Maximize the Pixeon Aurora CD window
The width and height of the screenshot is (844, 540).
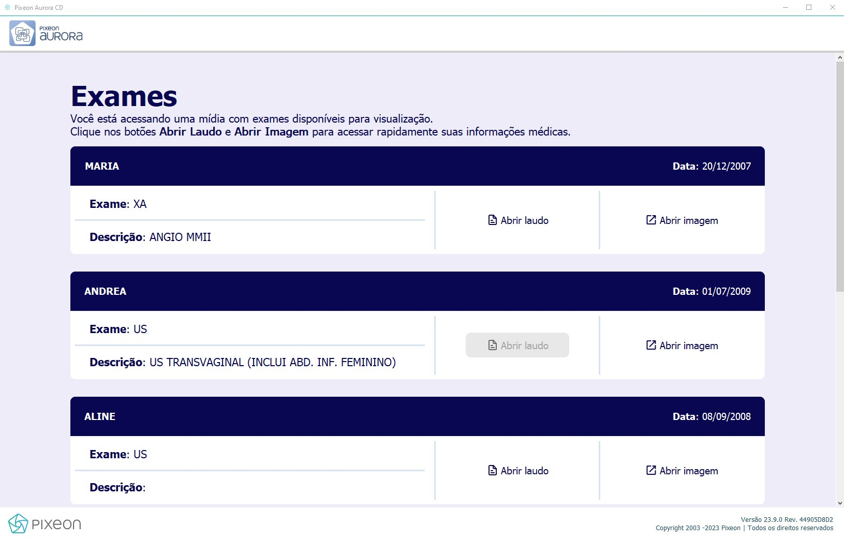(x=809, y=7)
